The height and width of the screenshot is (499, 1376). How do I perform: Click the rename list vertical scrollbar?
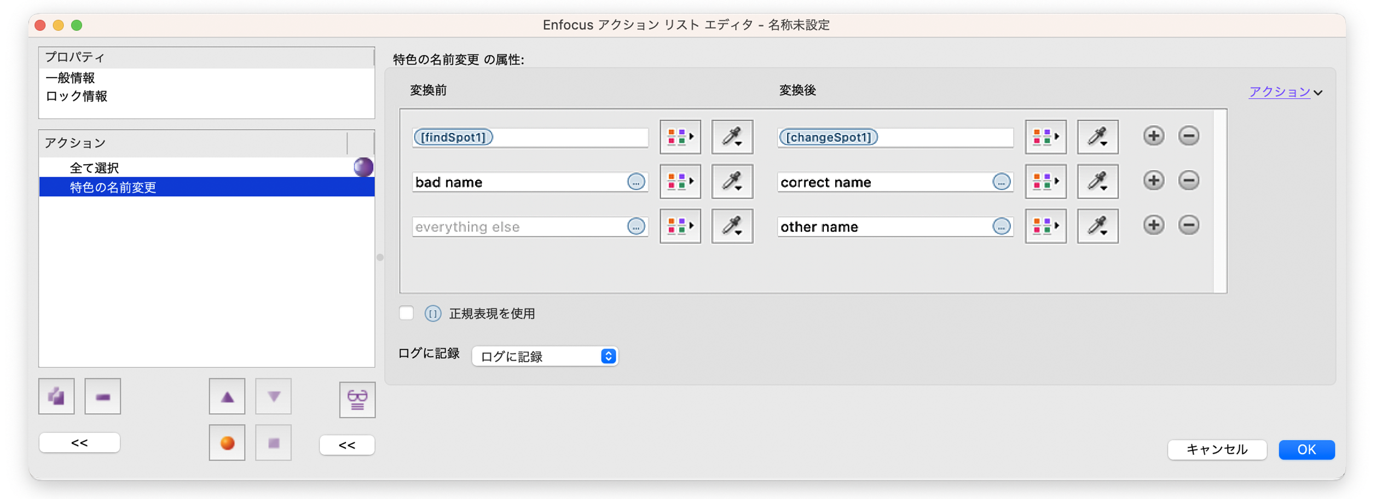pyautogui.click(x=1219, y=201)
